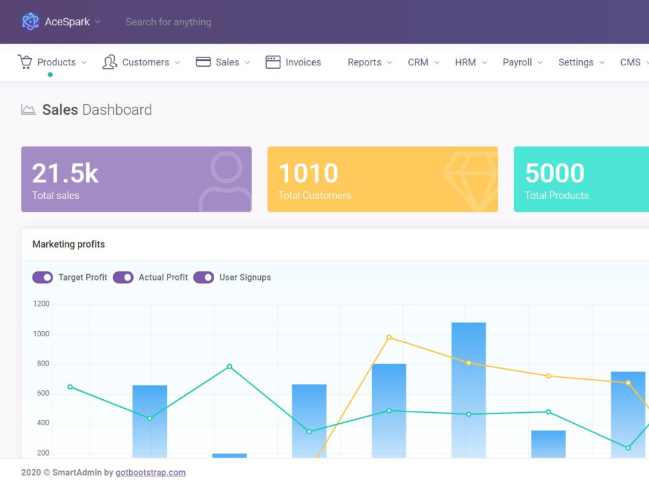Focus the Search for anything field
Image resolution: width=649 pixels, height=486 pixels.
169,22
